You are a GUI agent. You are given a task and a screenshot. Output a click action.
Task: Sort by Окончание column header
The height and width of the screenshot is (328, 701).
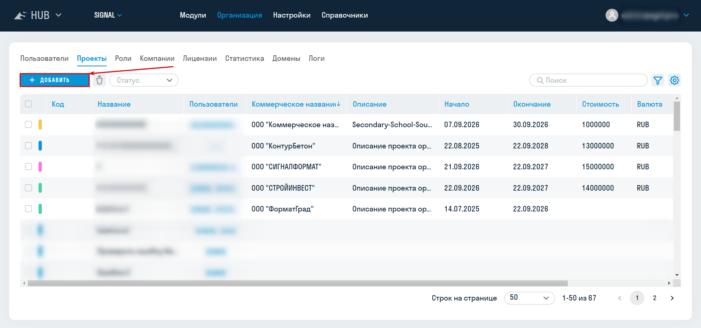click(x=532, y=104)
